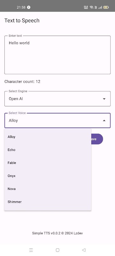
Task: Select Shimmer voice from the list
Action: click(x=48, y=202)
